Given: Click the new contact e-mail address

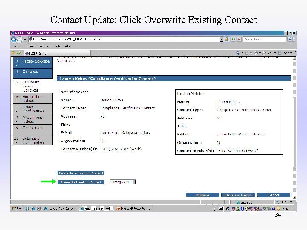Looking at the screenshot, I should [125, 132].
